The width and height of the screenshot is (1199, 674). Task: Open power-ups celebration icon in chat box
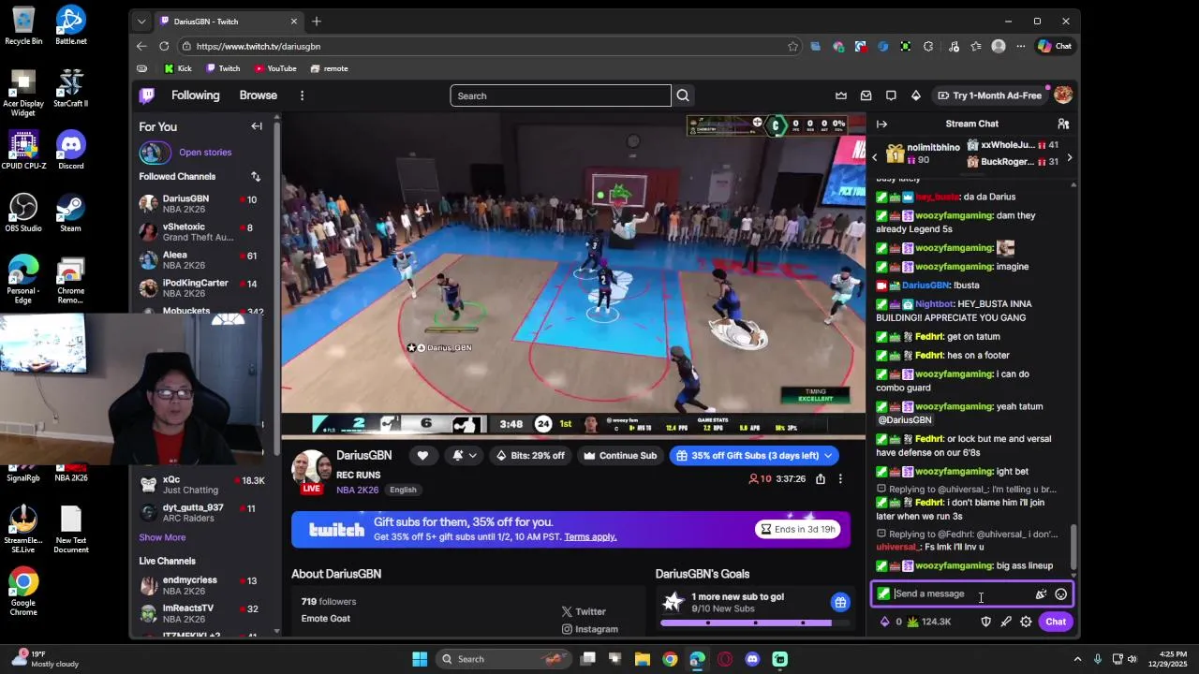(x=1041, y=593)
